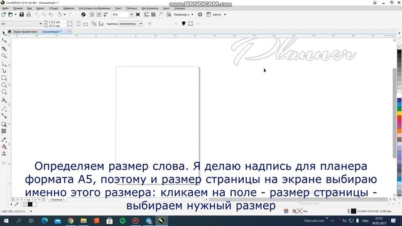Toggle show grid

coord(153,14)
